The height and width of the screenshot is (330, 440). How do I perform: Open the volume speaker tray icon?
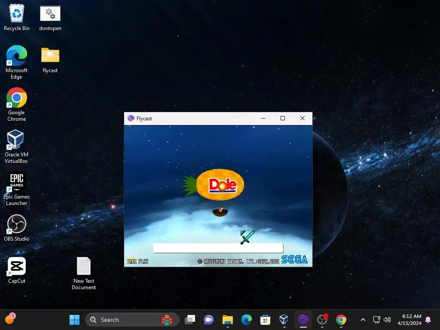pos(387,320)
